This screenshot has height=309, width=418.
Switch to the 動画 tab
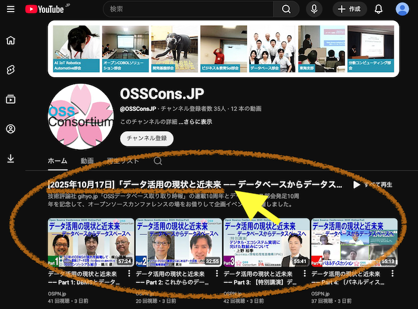[x=87, y=161]
